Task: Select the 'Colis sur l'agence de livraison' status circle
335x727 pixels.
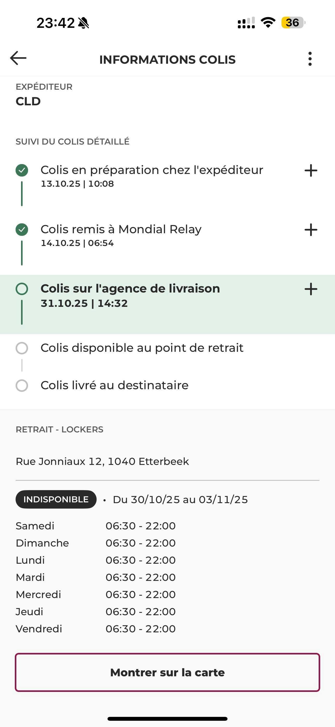Action: pos(22,289)
